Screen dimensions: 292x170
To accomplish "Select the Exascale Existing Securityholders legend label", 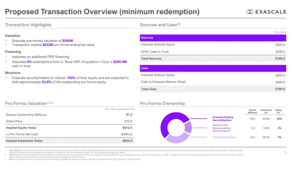I will coord(223,118).
